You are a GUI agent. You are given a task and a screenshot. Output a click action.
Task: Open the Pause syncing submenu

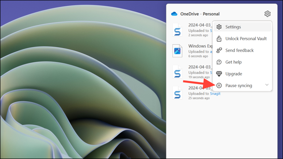tap(242, 85)
